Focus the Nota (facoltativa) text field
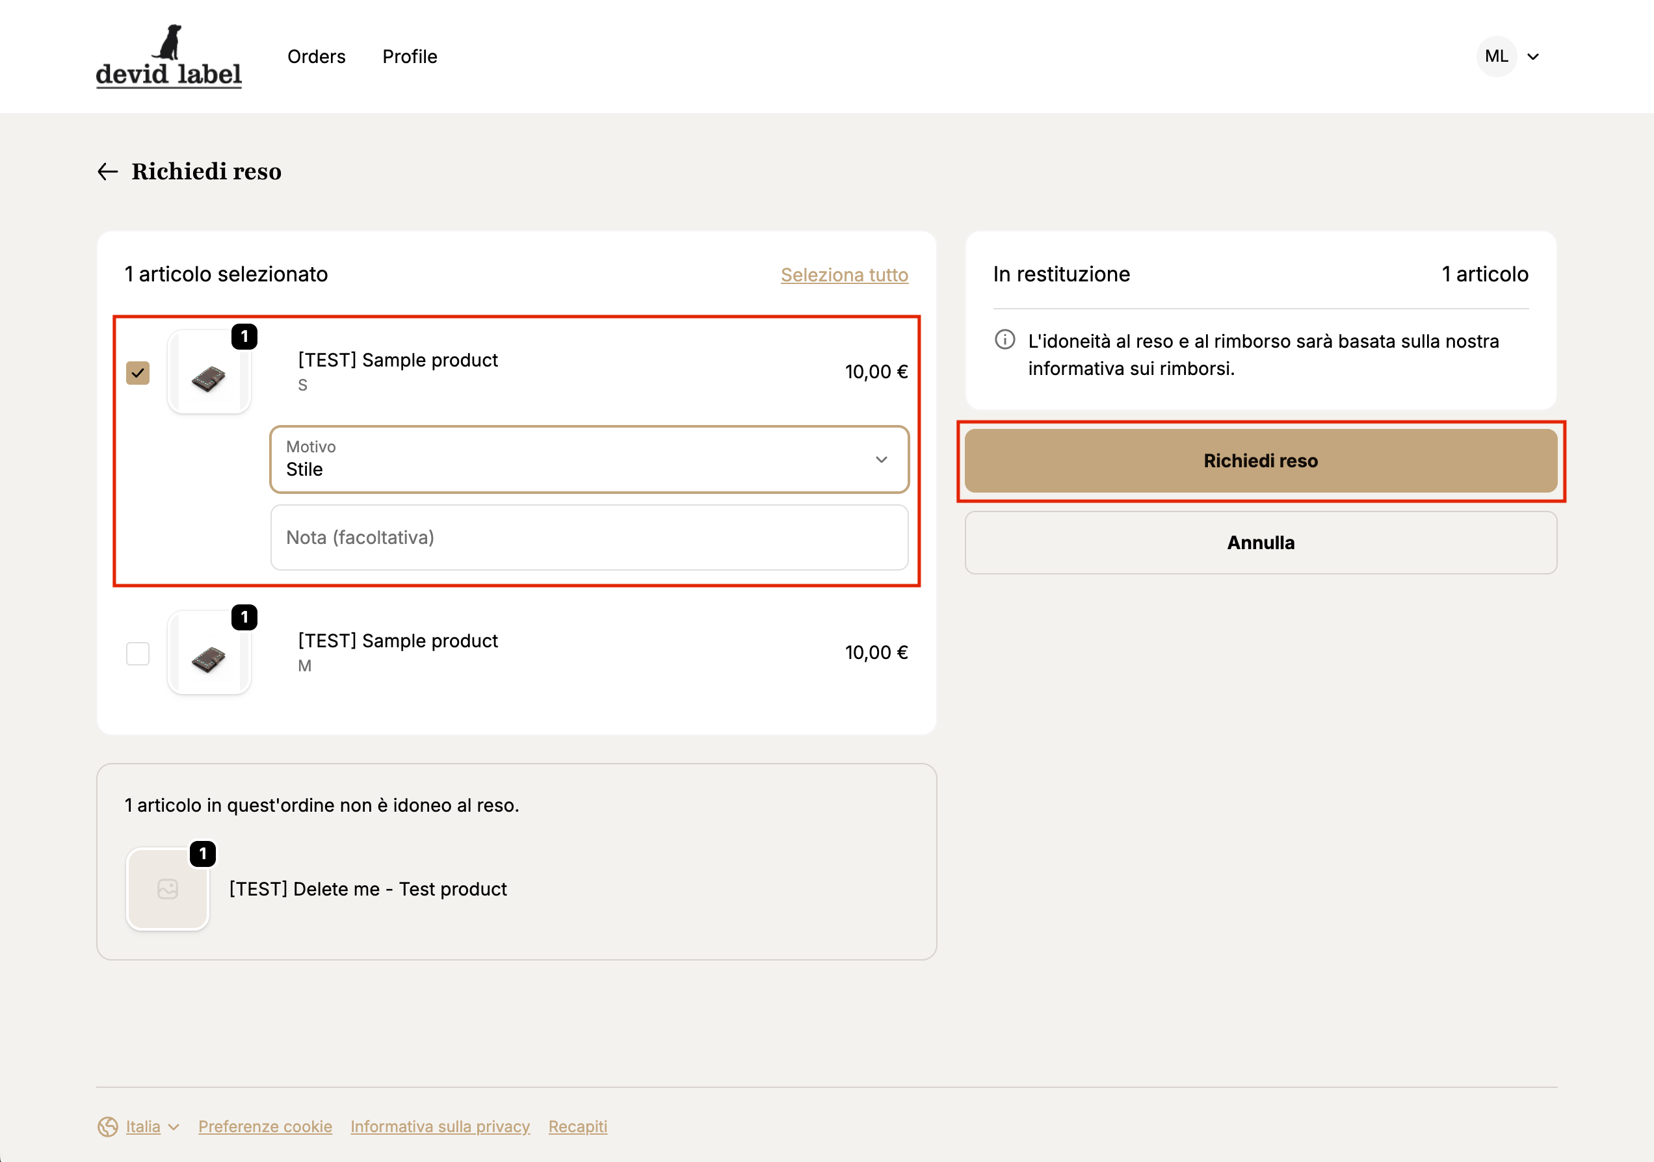The height and width of the screenshot is (1162, 1654). click(x=588, y=537)
